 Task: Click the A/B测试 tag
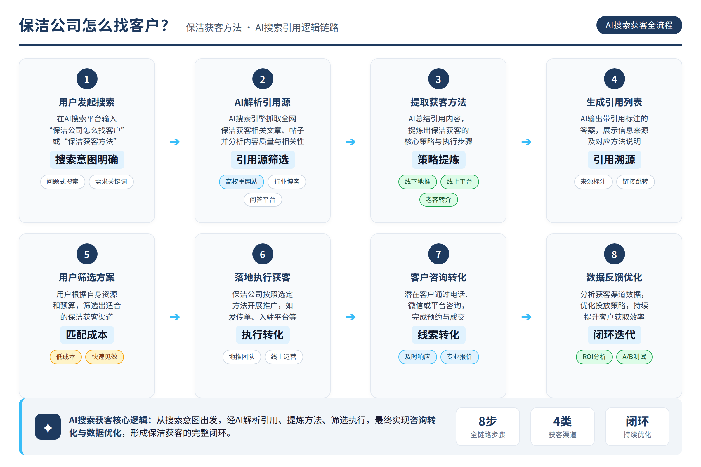pos(634,357)
